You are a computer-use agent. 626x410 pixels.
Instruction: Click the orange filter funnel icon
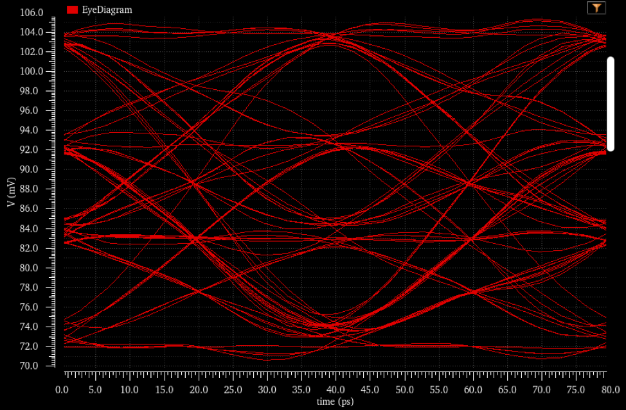(596, 8)
